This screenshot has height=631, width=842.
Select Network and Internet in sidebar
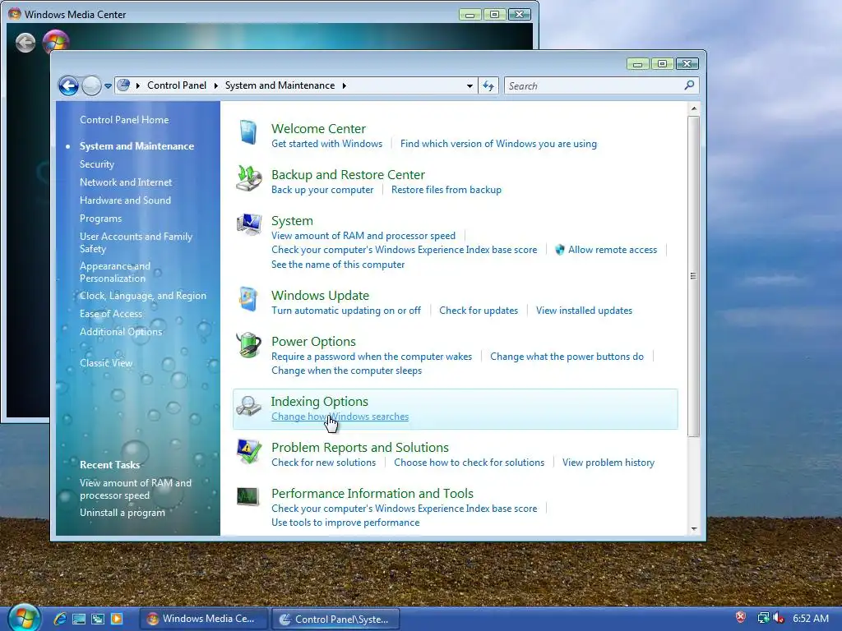[126, 182]
